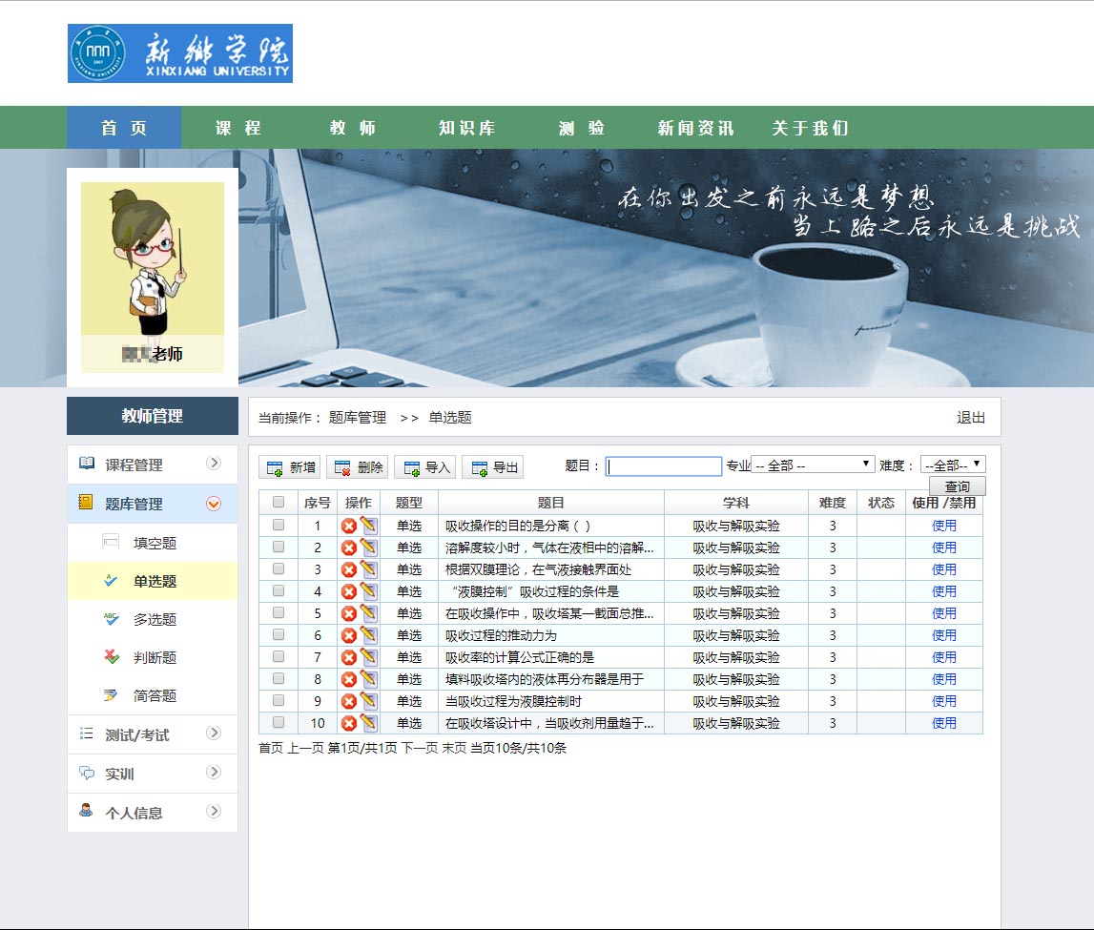Screen dimensions: 1094x930
Task: Check the checkbox for question row 2
Action: (279, 548)
